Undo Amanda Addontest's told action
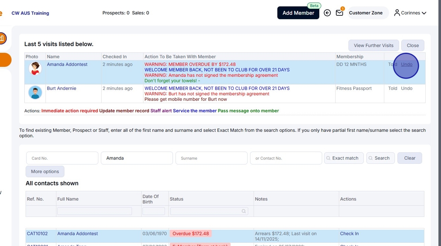Screen dimensions: 441x246 pos(407,65)
